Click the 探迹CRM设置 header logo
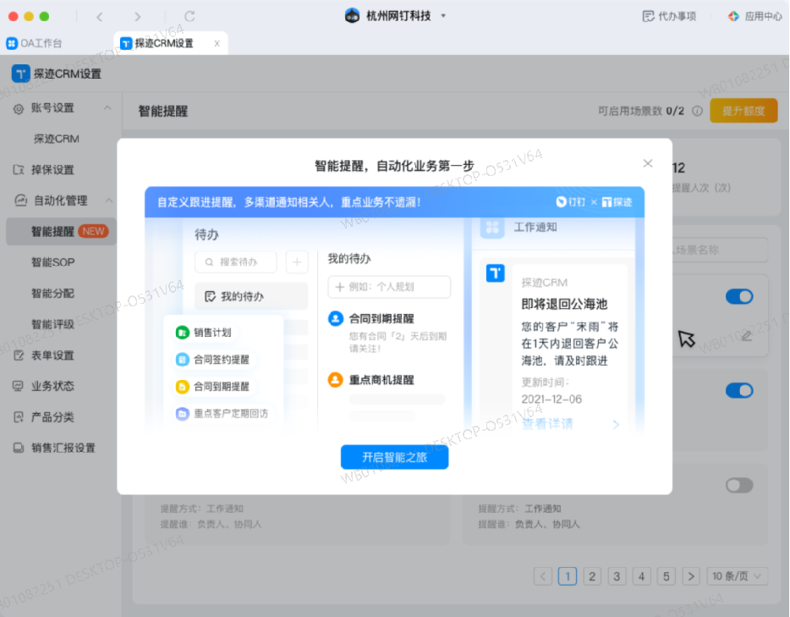 [20, 74]
